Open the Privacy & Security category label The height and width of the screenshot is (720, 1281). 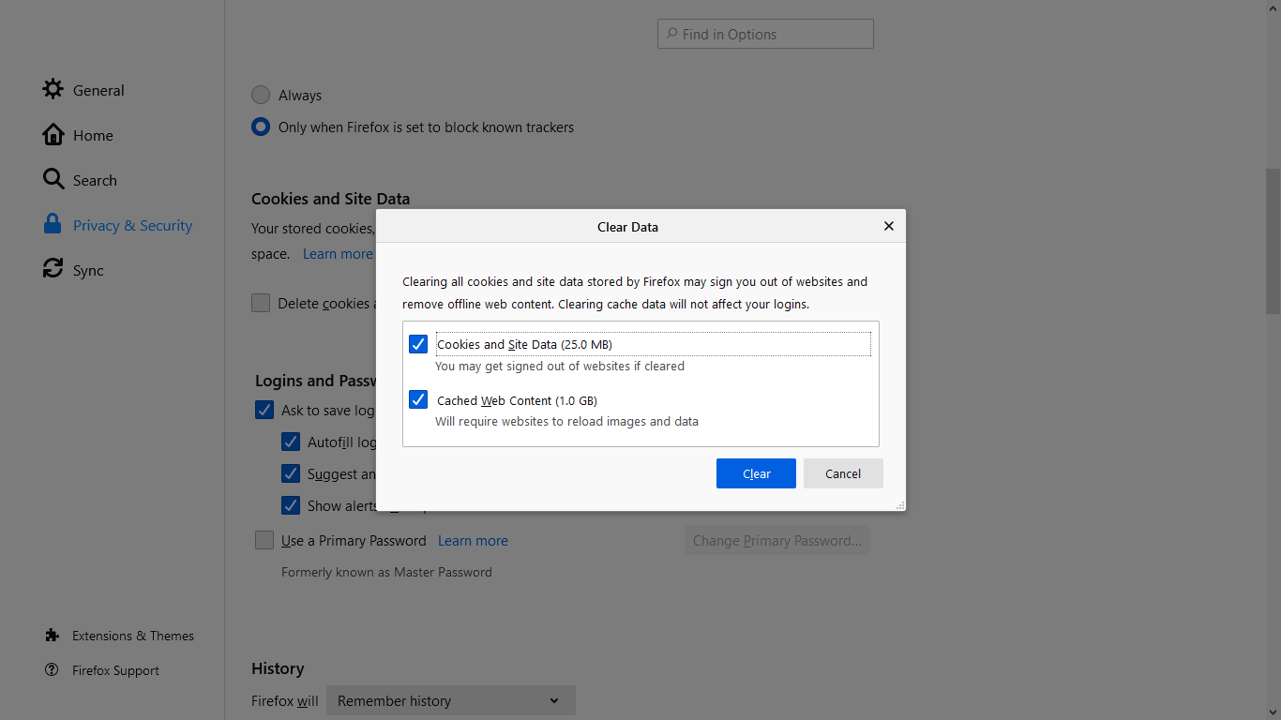click(x=132, y=225)
